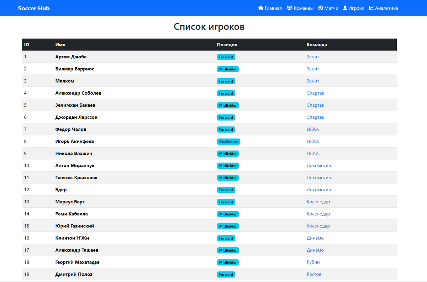Click the Soccer Hub brand logo
427x282 pixels.
(x=34, y=8)
